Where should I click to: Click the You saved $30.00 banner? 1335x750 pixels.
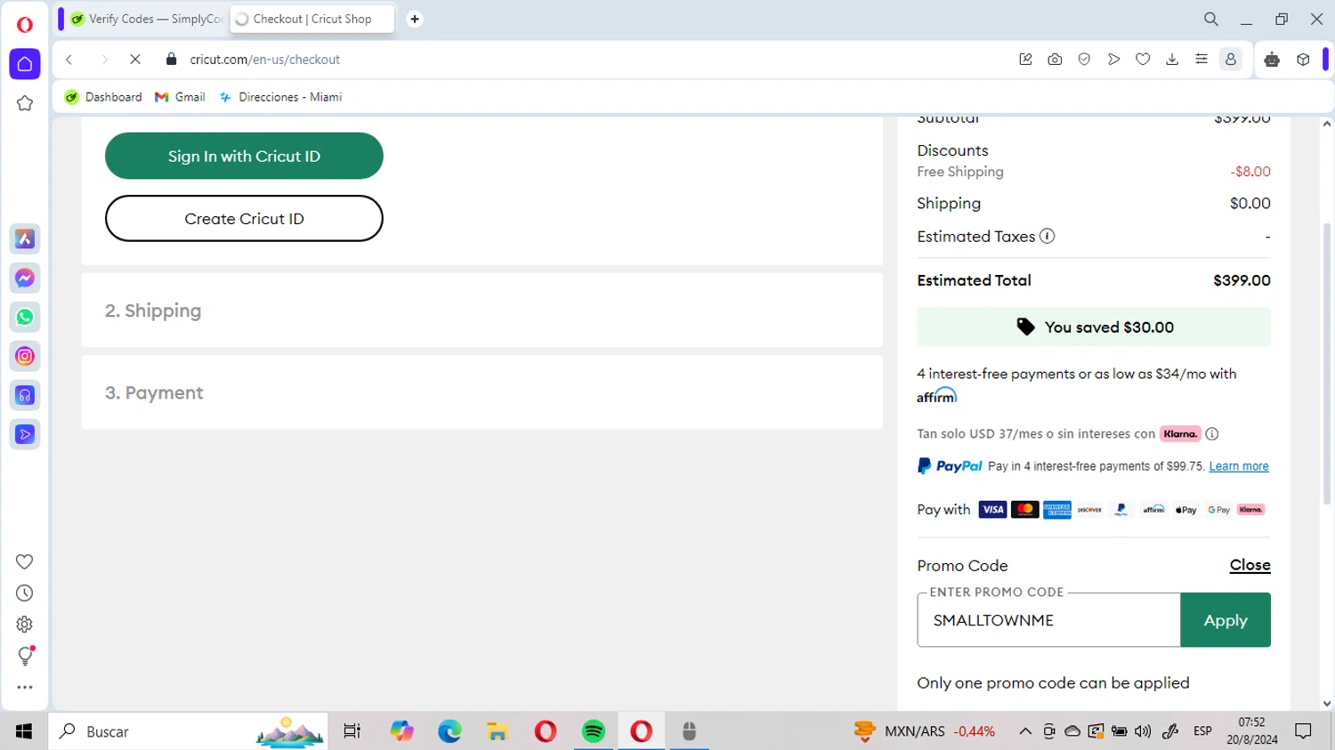(1094, 327)
